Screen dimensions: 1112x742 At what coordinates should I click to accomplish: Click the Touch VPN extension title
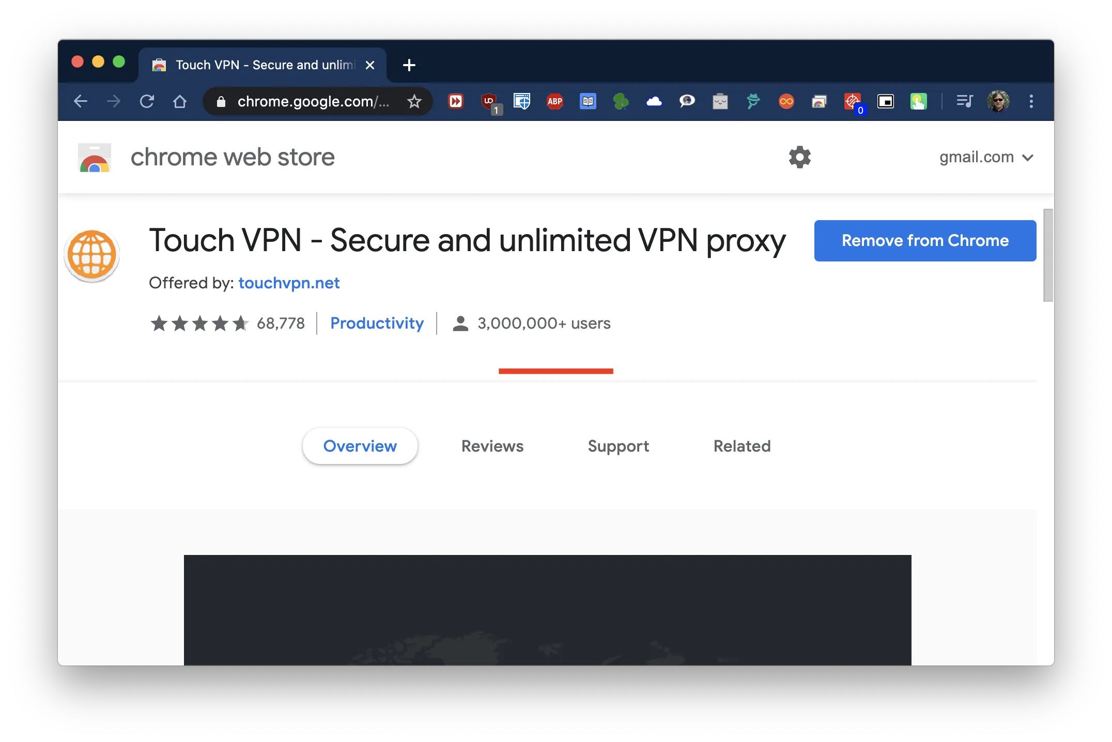(467, 241)
